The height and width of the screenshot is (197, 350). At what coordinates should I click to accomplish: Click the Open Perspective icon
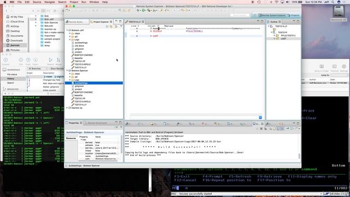click(255, 15)
